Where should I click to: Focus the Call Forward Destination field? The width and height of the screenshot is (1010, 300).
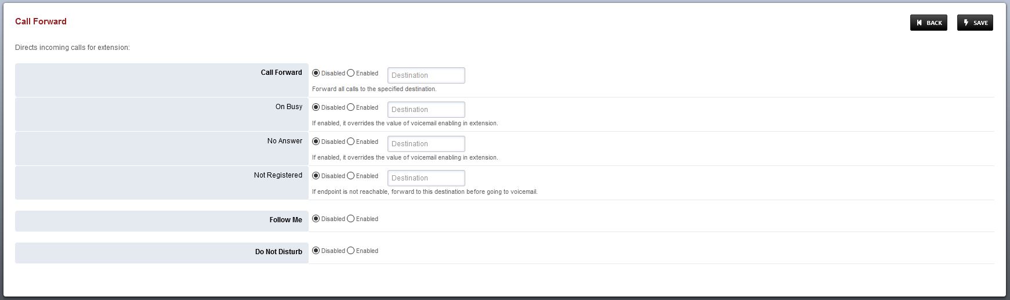click(x=426, y=75)
